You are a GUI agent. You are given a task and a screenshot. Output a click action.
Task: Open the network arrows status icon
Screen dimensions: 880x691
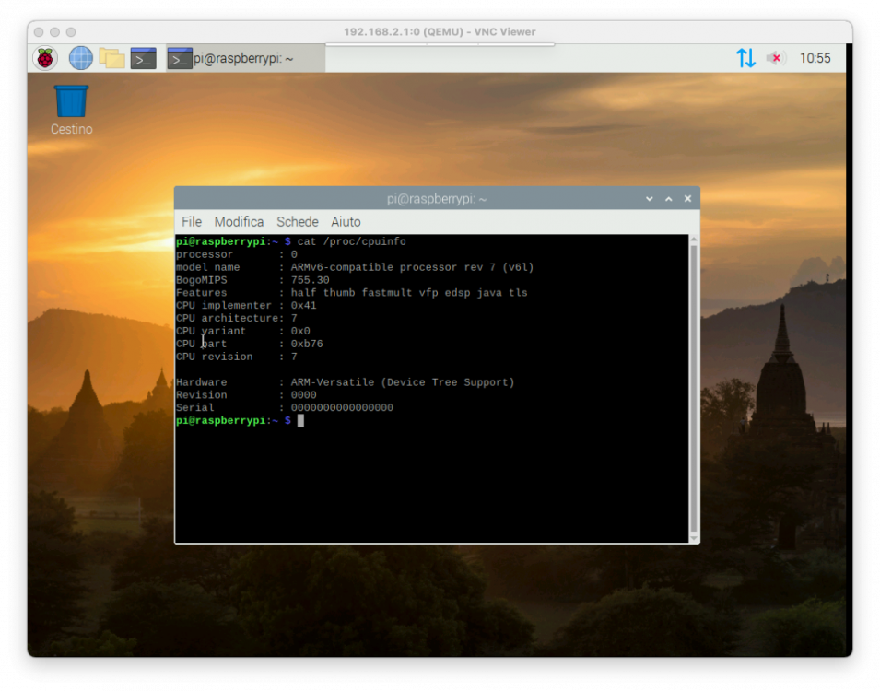[x=745, y=58]
